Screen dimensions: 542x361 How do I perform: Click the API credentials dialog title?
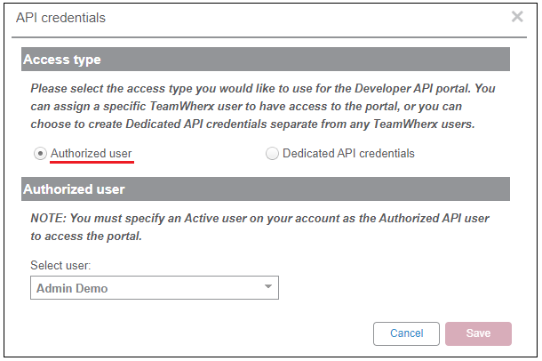coord(62,17)
